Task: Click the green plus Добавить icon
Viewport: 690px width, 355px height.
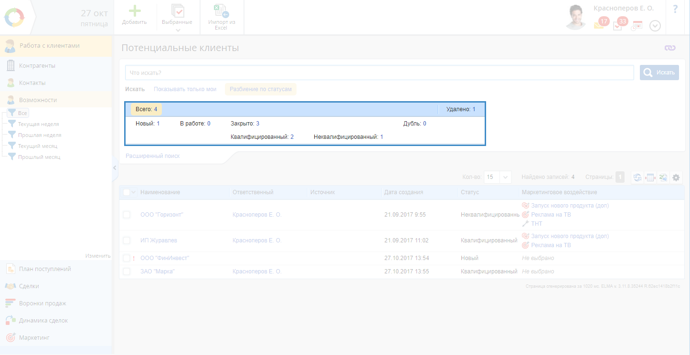Action: (x=134, y=11)
